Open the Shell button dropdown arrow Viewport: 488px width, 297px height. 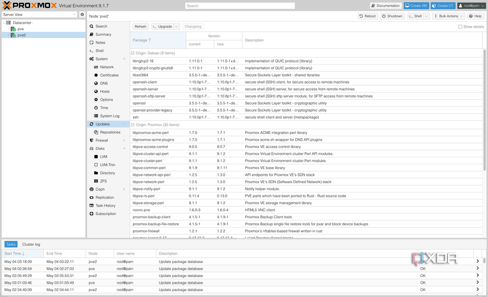(426, 16)
